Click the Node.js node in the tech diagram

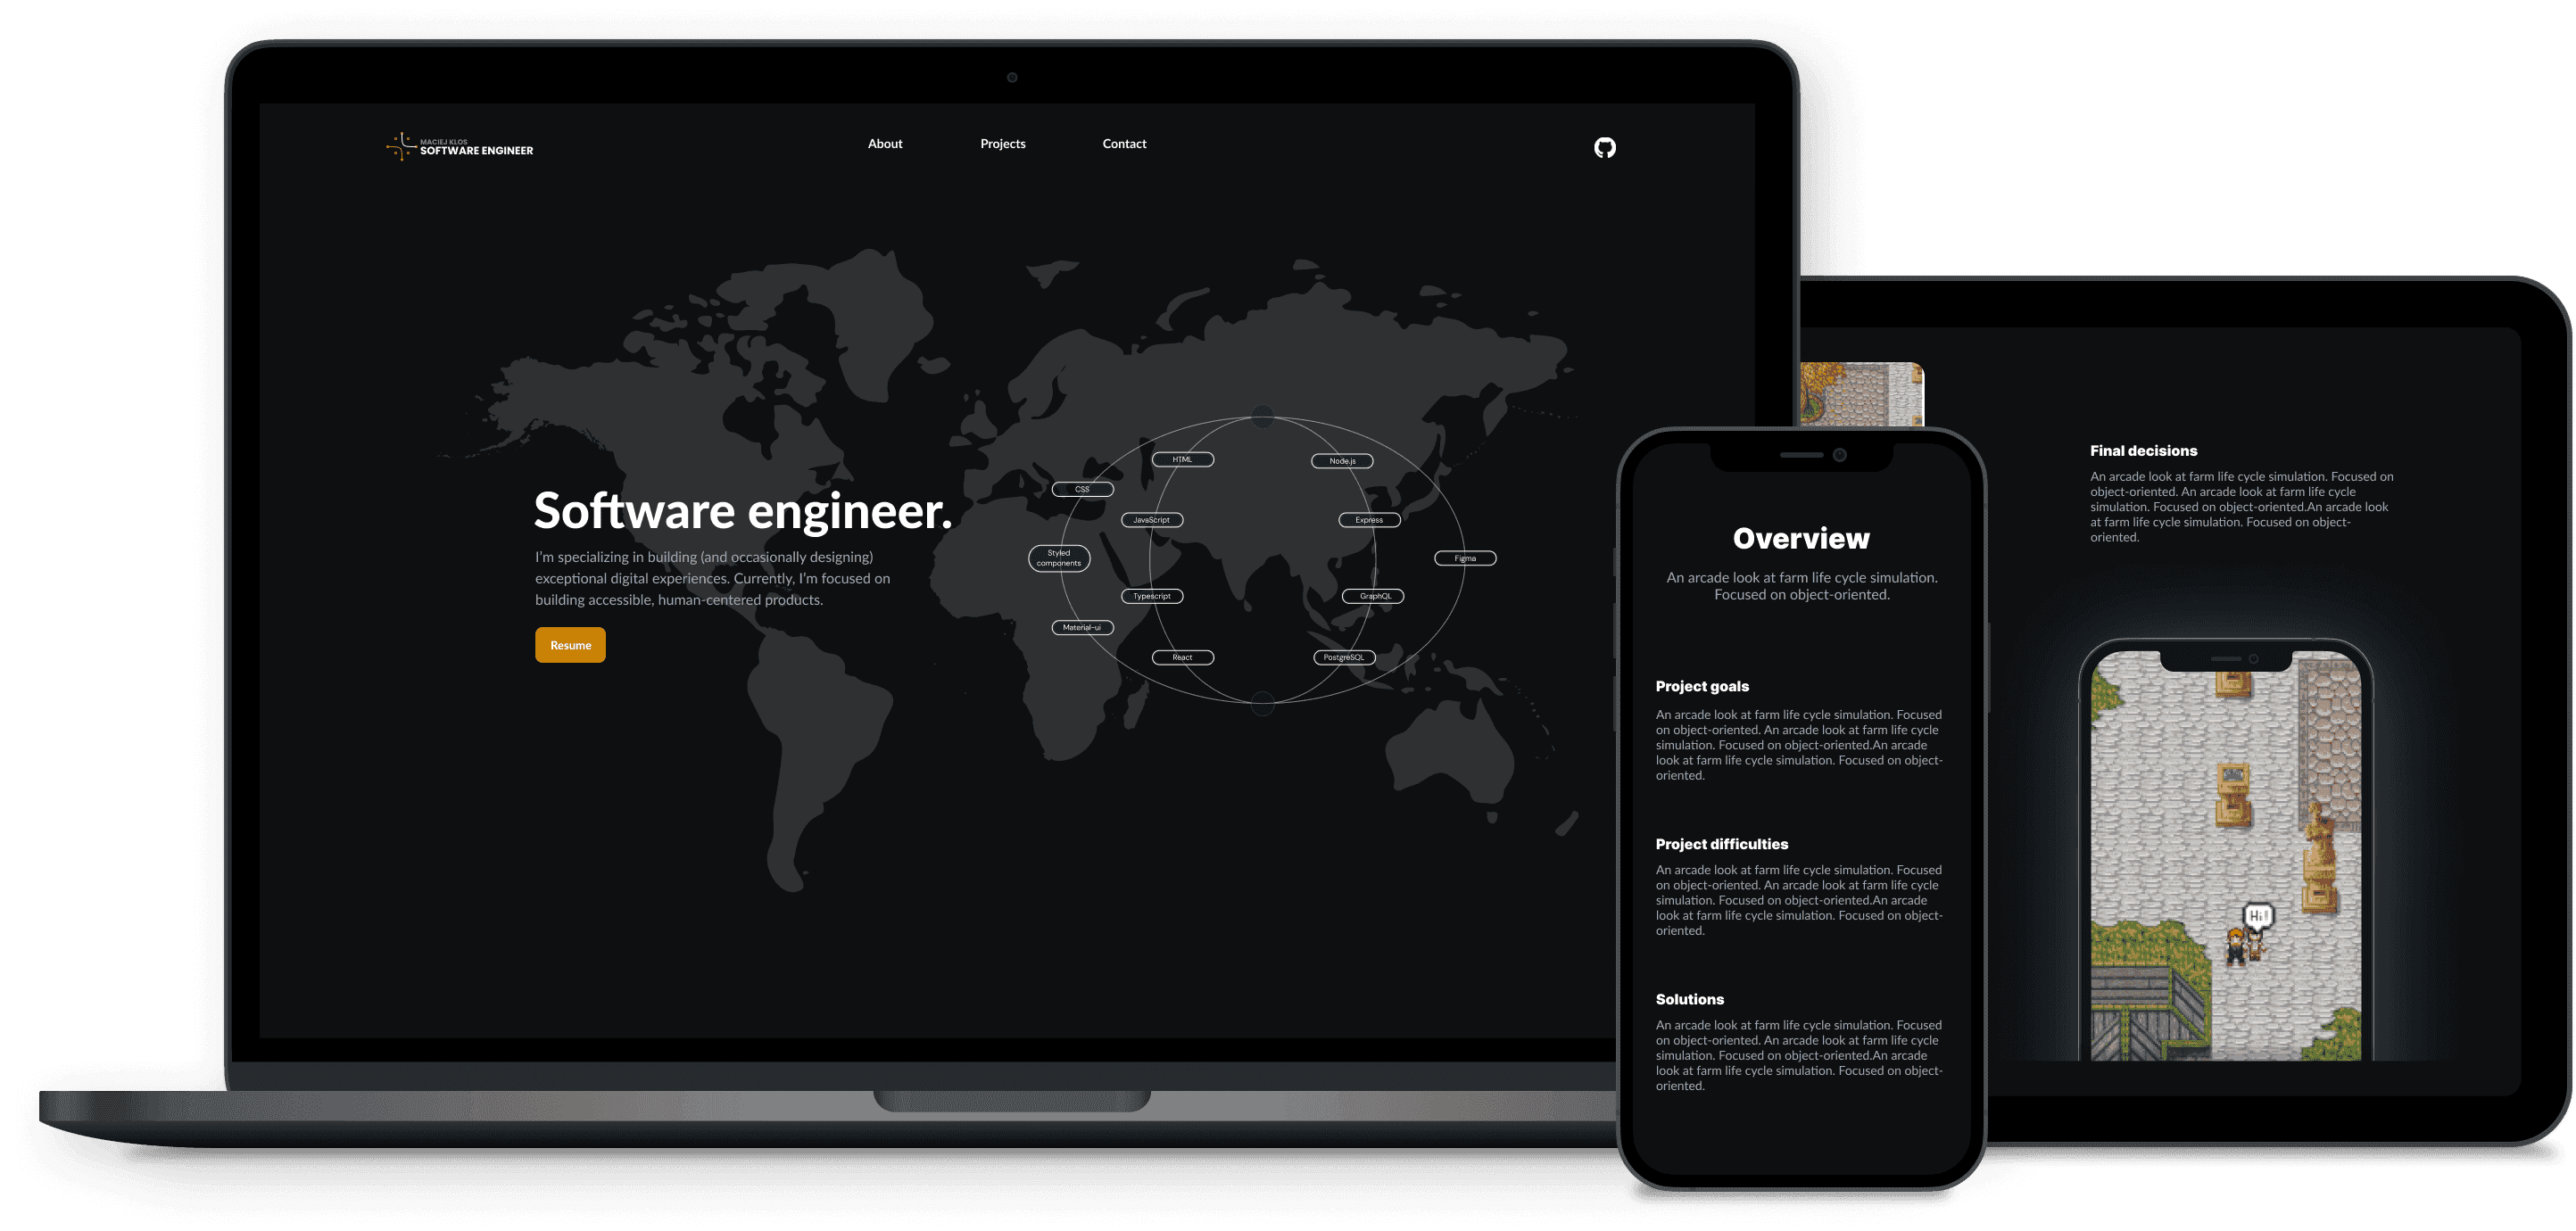(1339, 459)
